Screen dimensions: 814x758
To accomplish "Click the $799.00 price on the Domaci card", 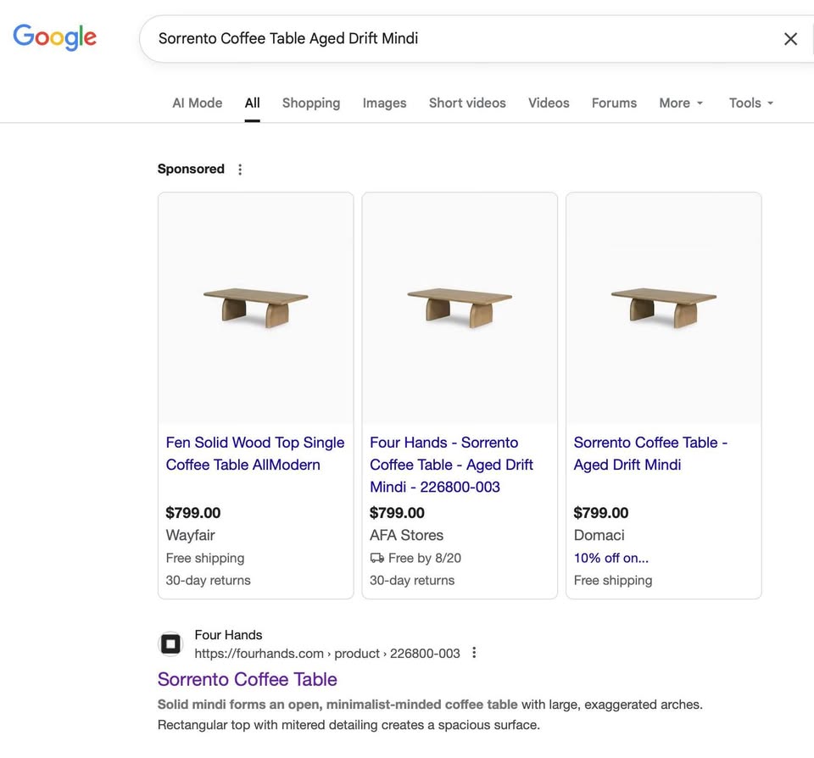I will [601, 513].
